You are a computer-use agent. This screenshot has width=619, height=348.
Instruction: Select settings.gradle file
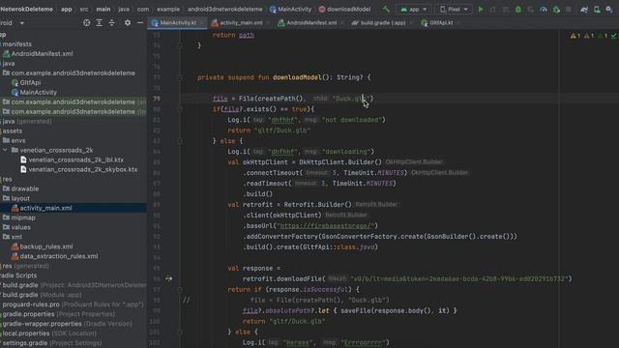(25, 343)
